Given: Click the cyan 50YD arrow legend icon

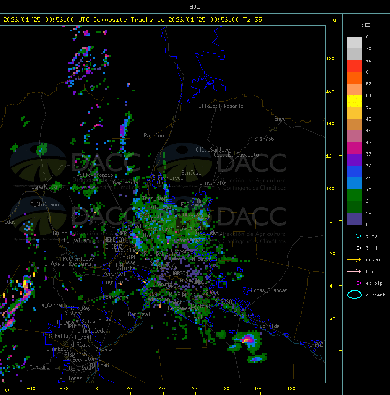Looking at the screenshot, I should click(354, 236).
